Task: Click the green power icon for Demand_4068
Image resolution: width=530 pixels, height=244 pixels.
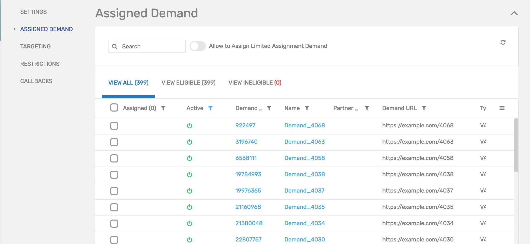Action: click(190, 126)
